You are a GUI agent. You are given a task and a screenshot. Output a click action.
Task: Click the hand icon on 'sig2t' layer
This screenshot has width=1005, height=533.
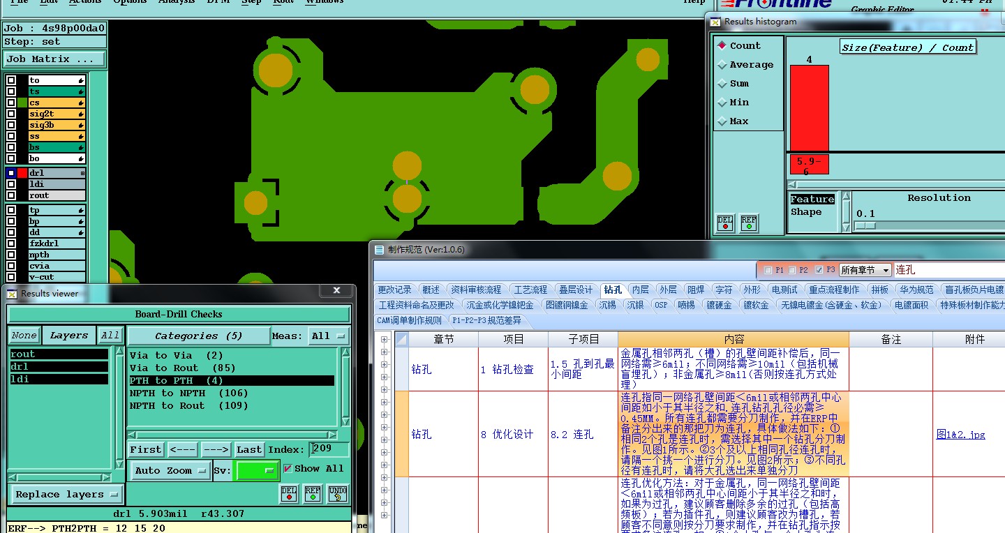coord(81,114)
